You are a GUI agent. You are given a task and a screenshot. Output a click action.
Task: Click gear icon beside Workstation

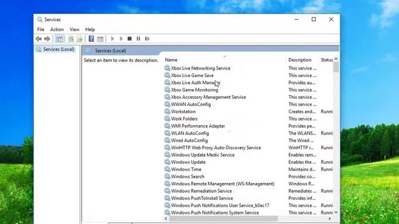click(167, 111)
